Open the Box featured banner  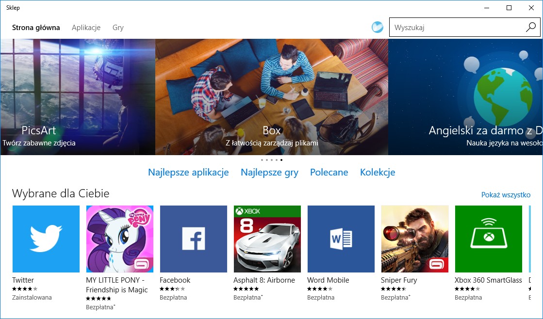[x=272, y=97]
